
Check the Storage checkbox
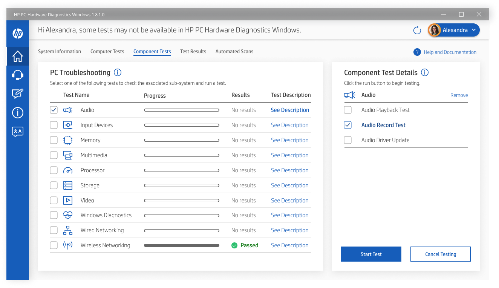tap(54, 185)
